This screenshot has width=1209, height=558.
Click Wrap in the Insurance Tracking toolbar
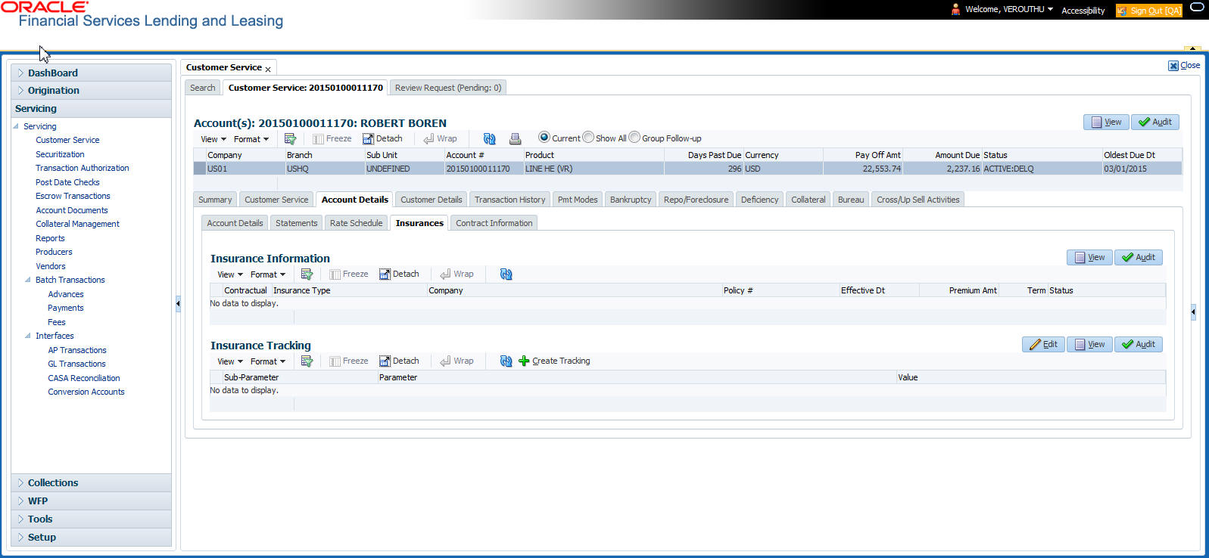click(456, 361)
